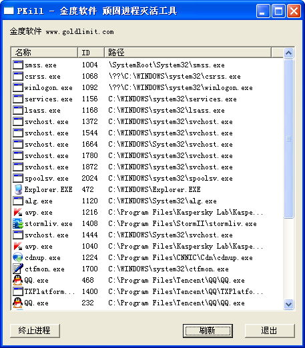The width and height of the screenshot is (305, 348).
Task: Select the ctfmon.exe pen icon
Action: 18,269
